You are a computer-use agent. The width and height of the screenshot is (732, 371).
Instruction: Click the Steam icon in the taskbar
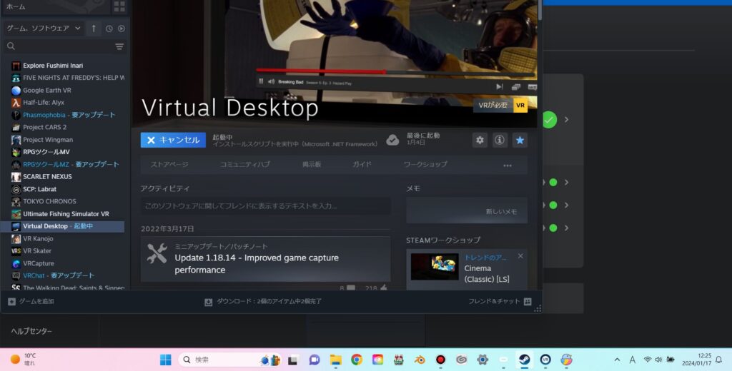[524, 360]
